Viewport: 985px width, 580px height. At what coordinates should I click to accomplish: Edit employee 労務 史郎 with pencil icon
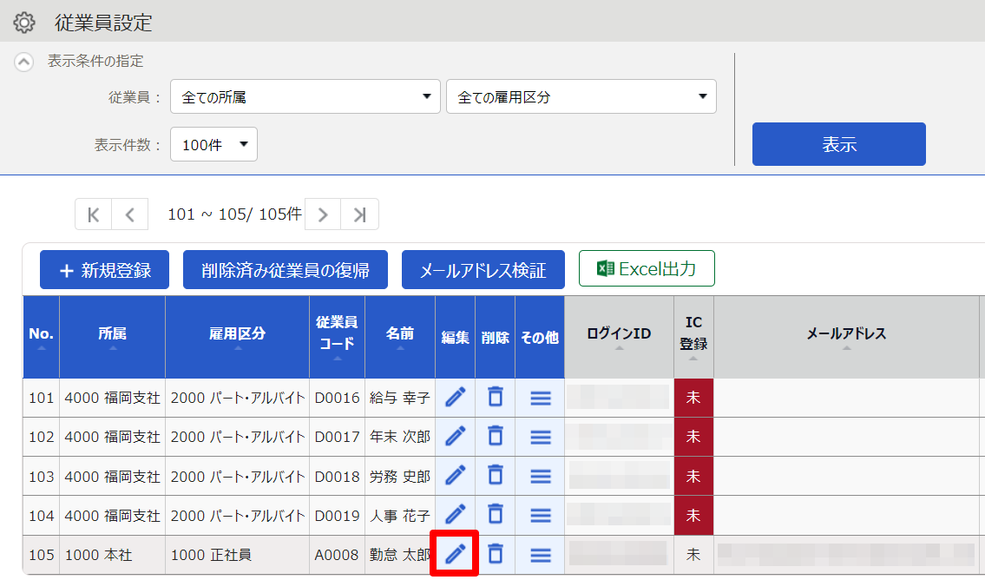(456, 476)
